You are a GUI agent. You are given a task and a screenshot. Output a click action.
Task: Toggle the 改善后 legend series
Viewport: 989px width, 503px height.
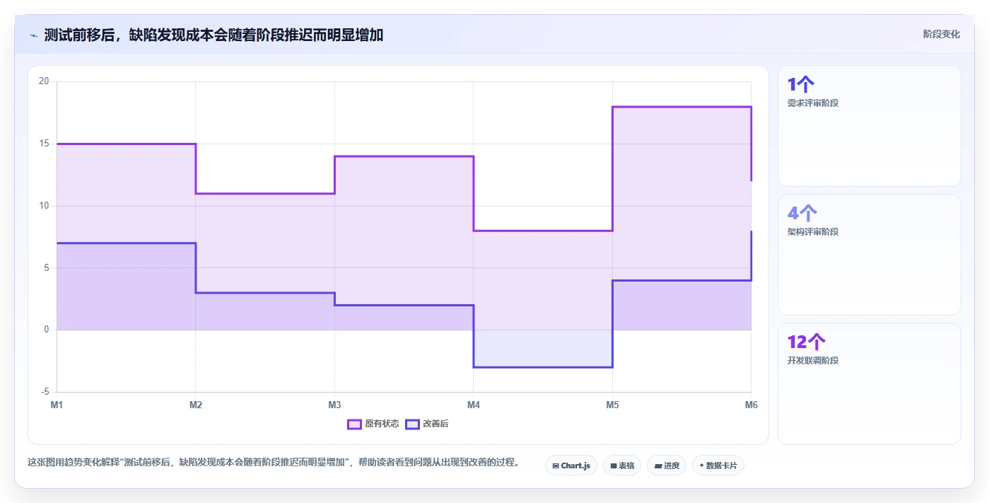(x=427, y=424)
